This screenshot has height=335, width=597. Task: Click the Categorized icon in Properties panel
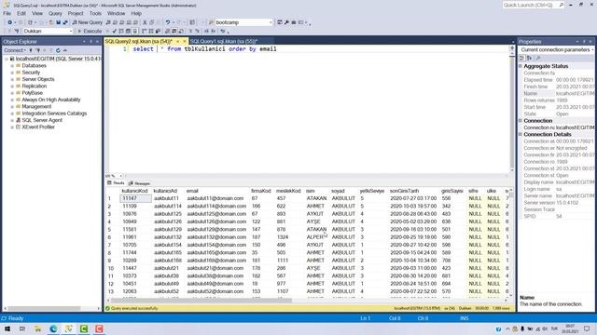[522, 58]
